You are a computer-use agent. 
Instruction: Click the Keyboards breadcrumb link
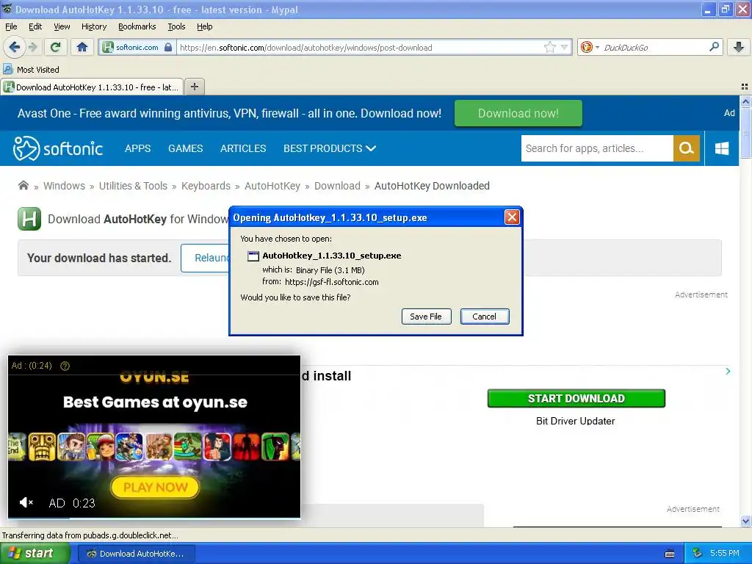(206, 186)
